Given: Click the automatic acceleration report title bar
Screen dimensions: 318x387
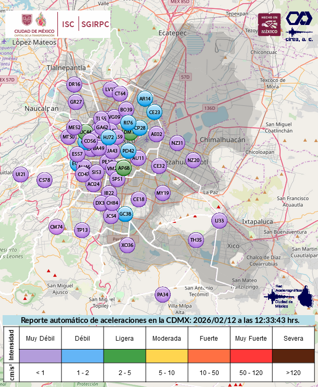Looking at the screenshot, I should (x=159, y=320).
